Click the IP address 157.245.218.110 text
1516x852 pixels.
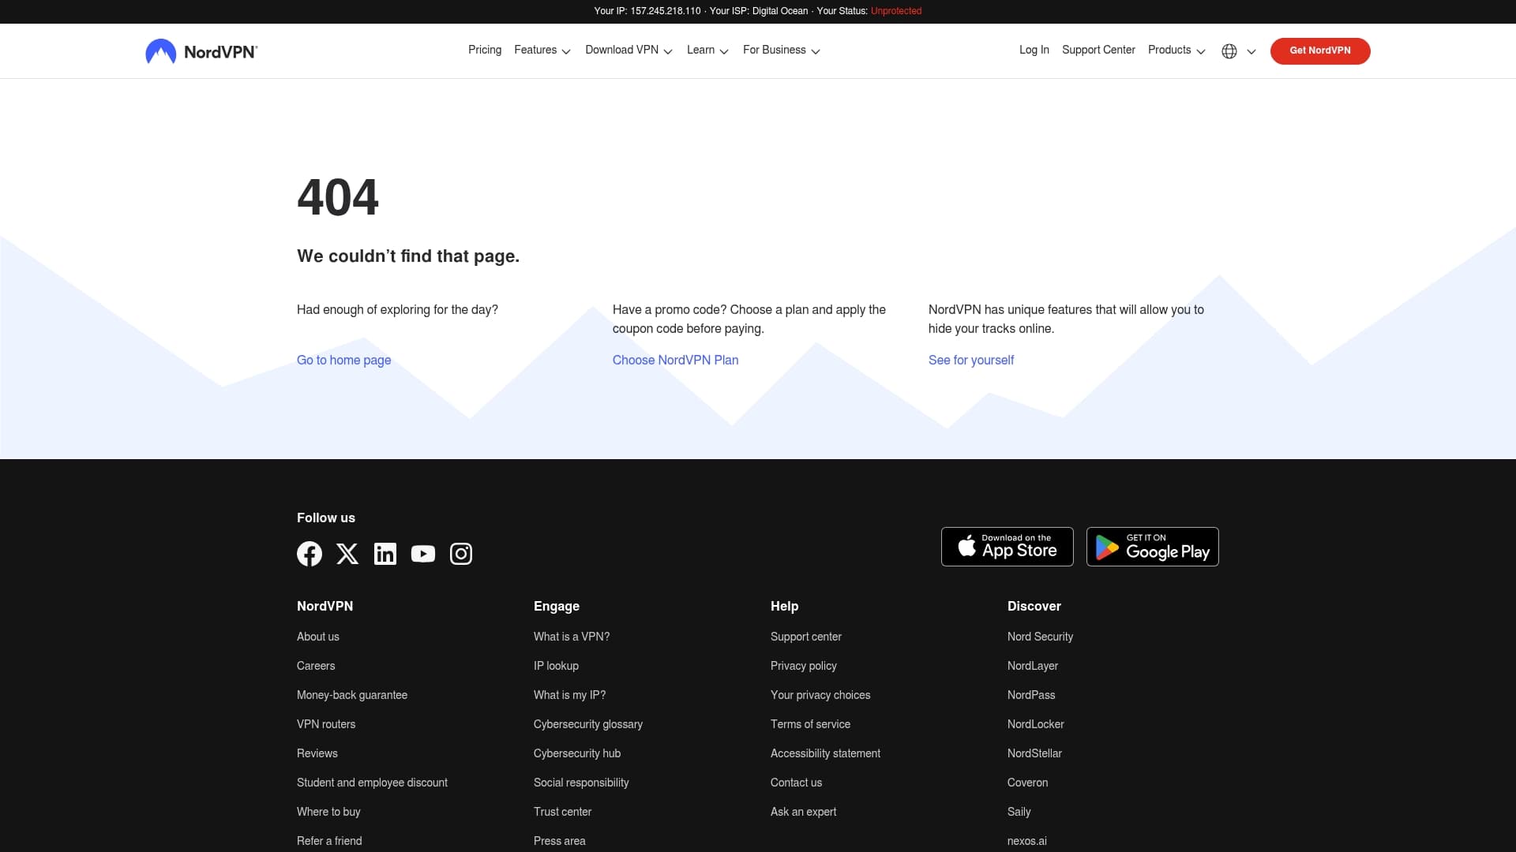click(666, 11)
